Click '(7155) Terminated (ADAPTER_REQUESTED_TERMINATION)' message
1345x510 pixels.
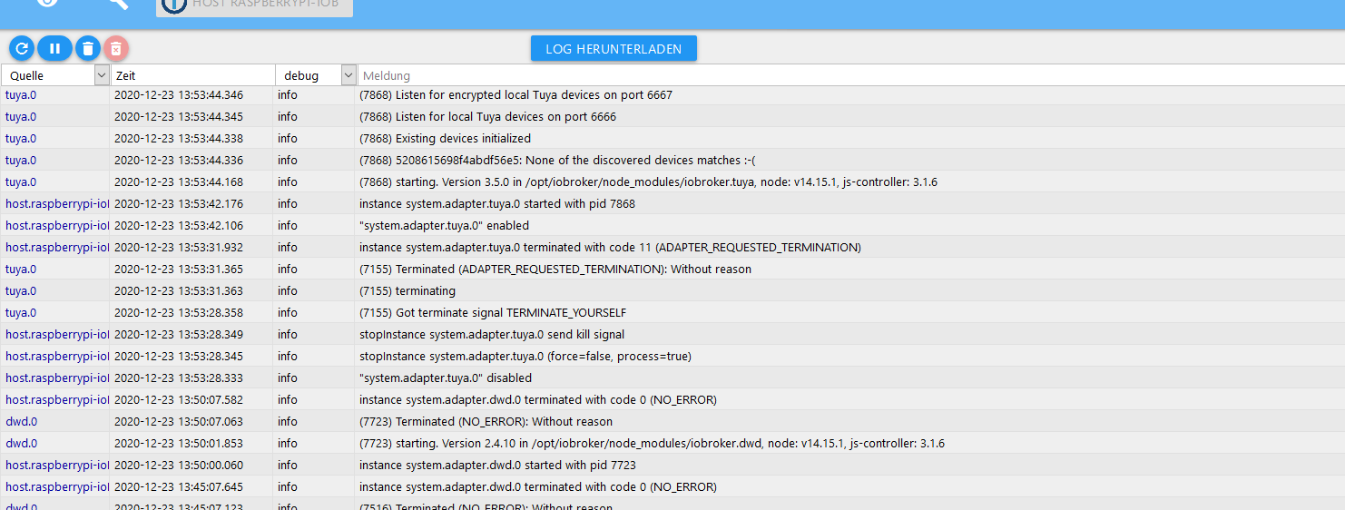click(x=555, y=269)
